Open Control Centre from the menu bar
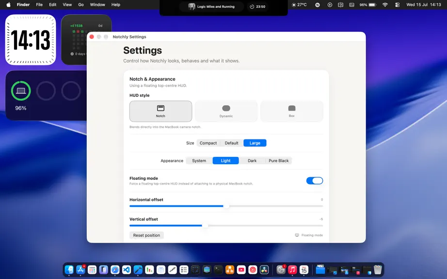This screenshot has height=279, width=447. pos(397,4)
